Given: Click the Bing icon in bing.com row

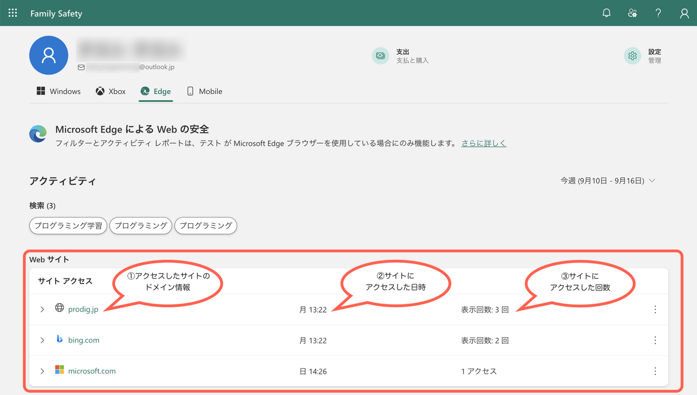Looking at the screenshot, I should pyautogui.click(x=60, y=340).
